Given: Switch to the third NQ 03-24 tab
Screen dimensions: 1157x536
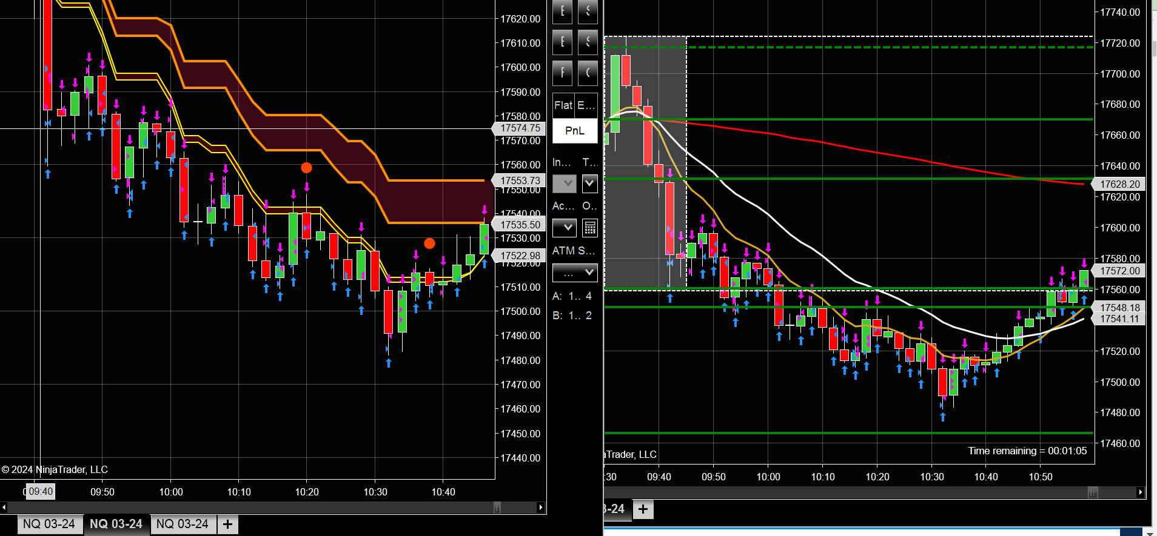Looking at the screenshot, I should click(183, 524).
